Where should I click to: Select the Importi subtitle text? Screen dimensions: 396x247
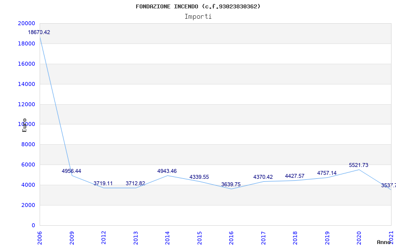tap(198, 16)
